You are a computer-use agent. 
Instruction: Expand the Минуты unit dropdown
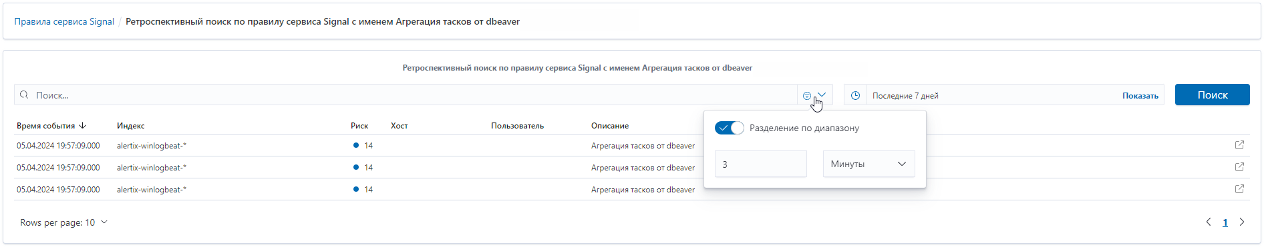click(868, 164)
